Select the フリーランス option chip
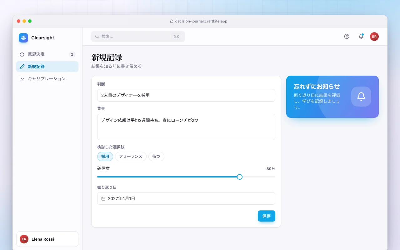The height and width of the screenshot is (250, 400). pyautogui.click(x=131, y=157)
